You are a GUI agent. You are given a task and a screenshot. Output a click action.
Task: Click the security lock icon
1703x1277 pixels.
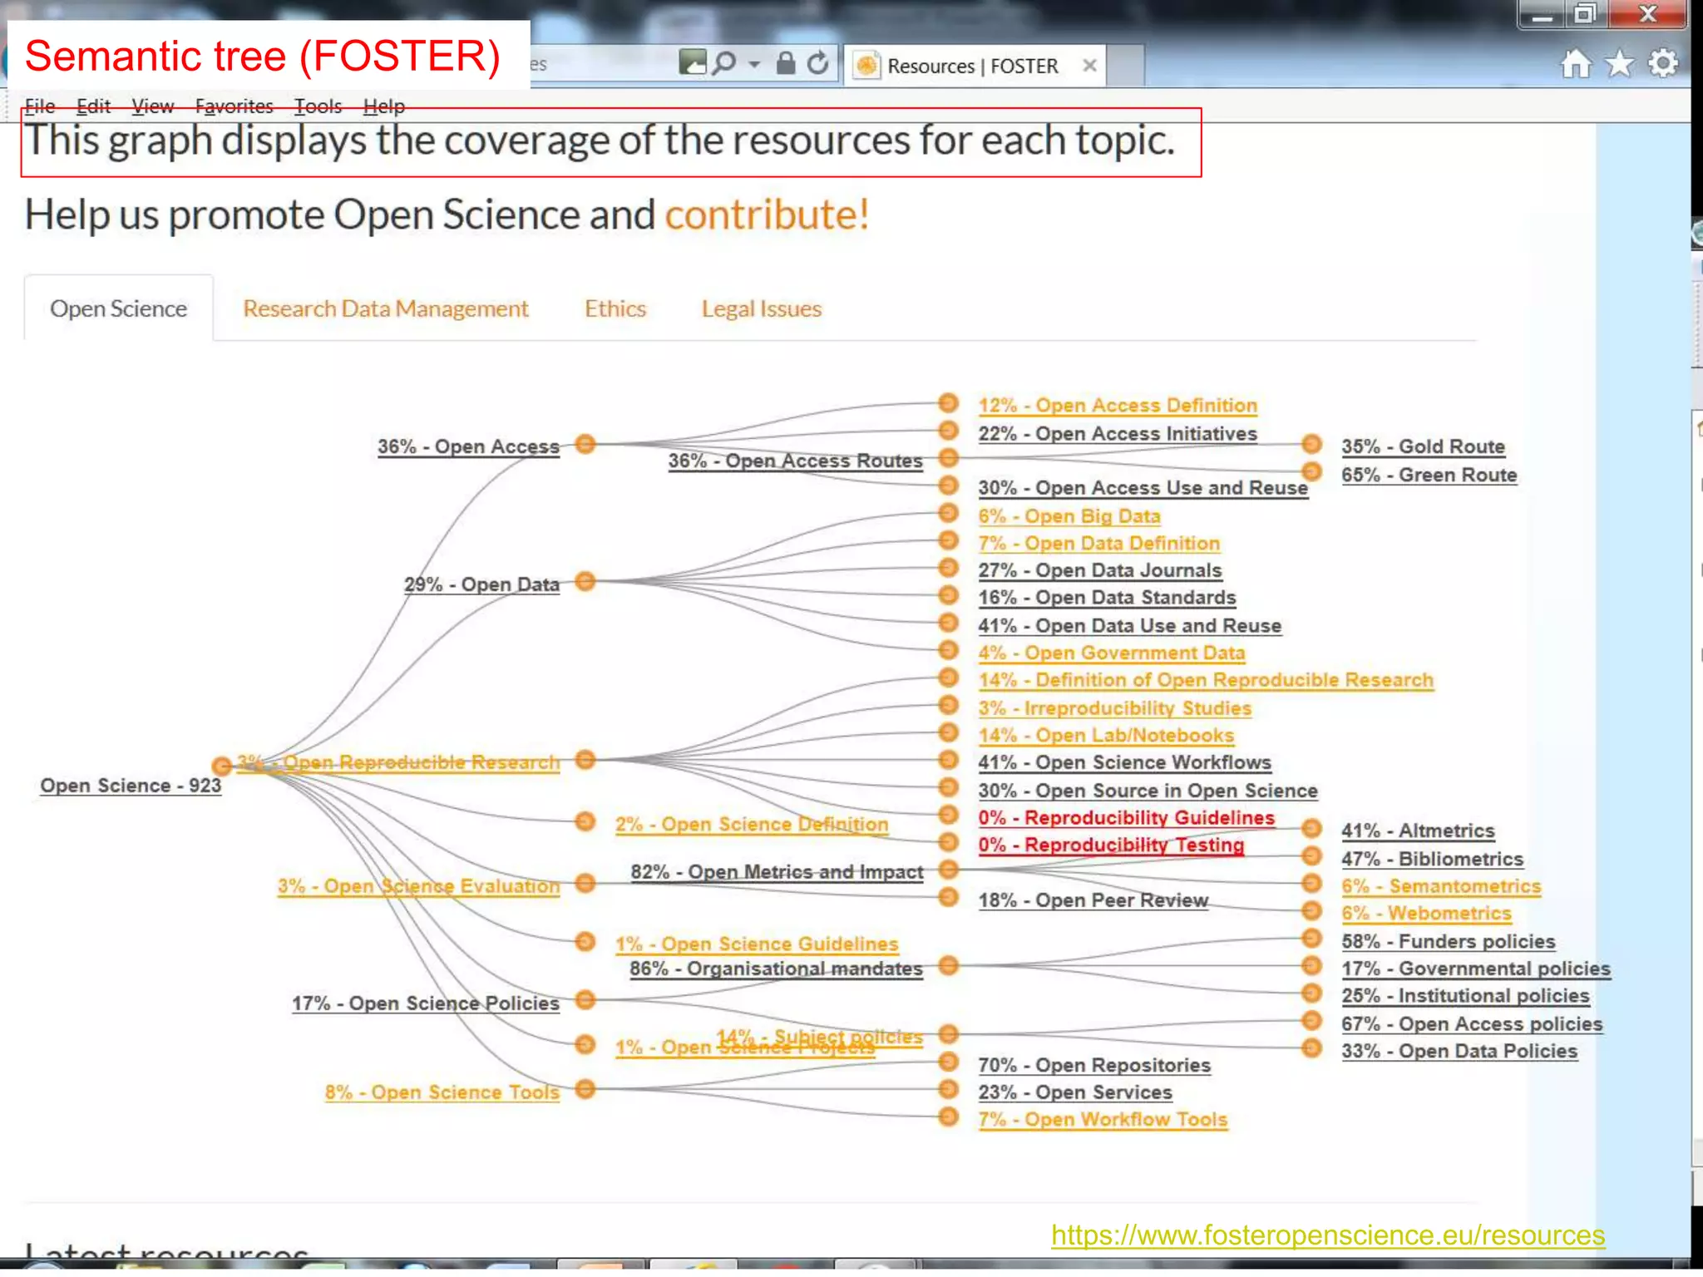[785, 64]
